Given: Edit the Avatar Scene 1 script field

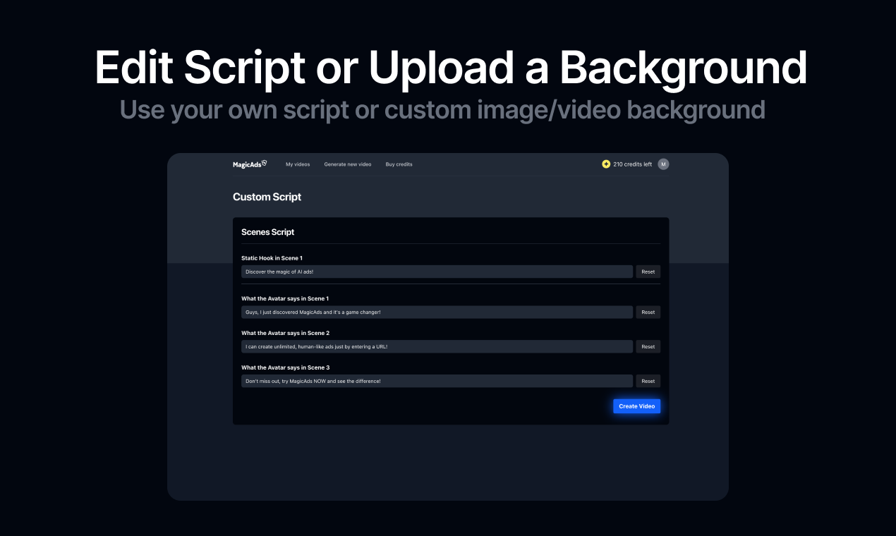Looking at the screenshot, I should tap(437, 312).
